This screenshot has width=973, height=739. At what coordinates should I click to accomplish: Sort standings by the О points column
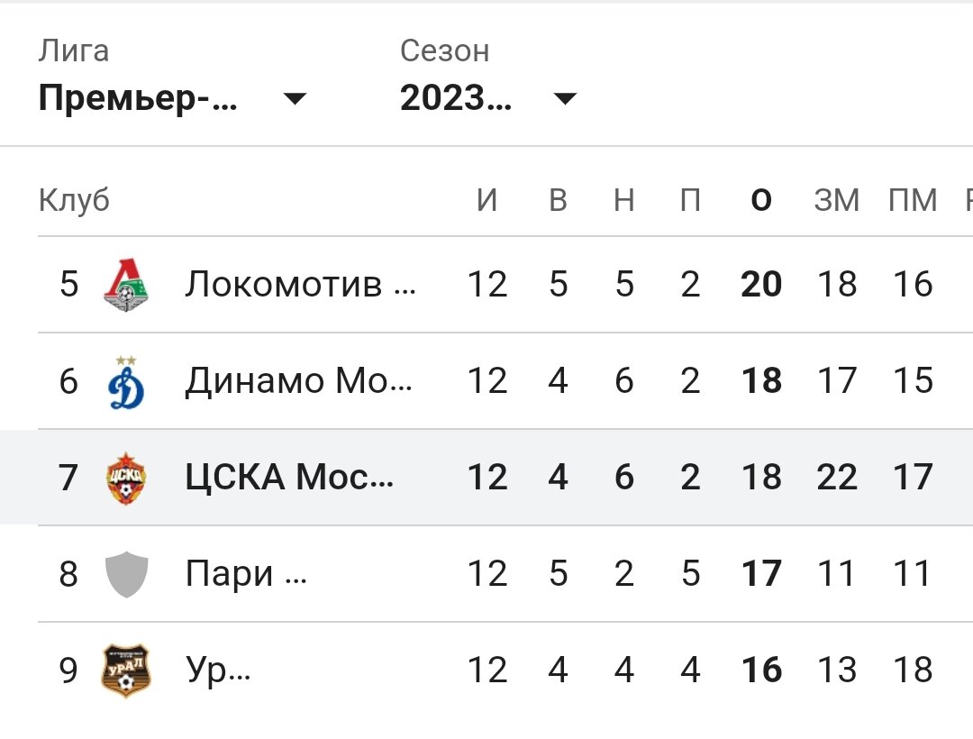pos(761,200)
